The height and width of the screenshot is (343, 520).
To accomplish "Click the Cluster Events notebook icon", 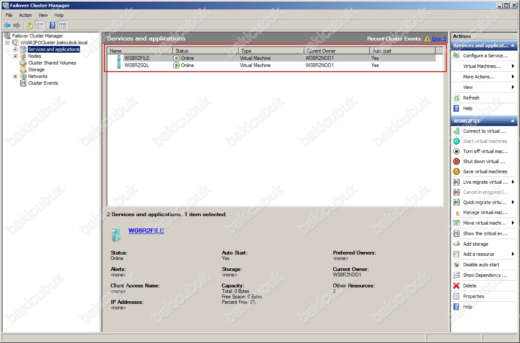I will click(23, 83).
